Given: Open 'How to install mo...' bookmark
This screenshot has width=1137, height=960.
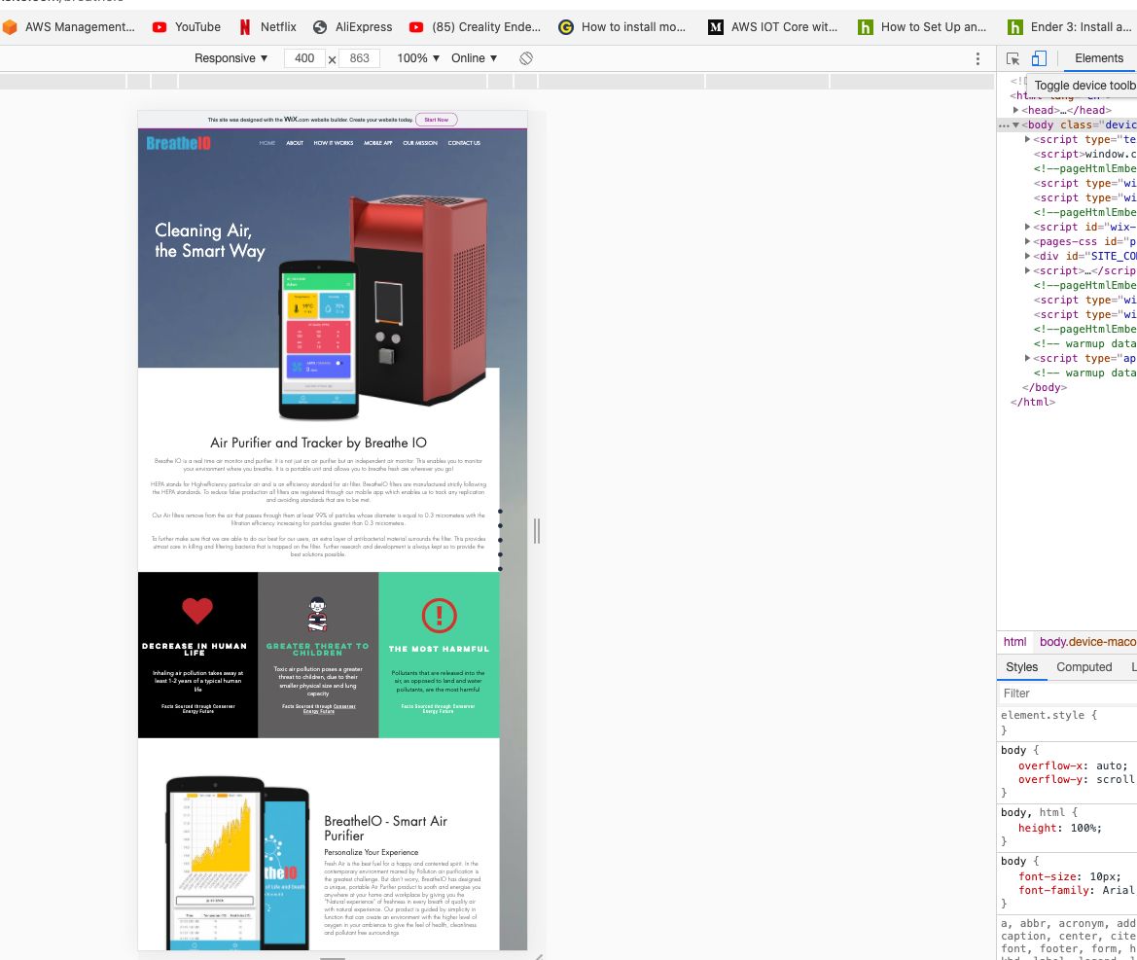Looking at the screenshot, I should point(622,27).
